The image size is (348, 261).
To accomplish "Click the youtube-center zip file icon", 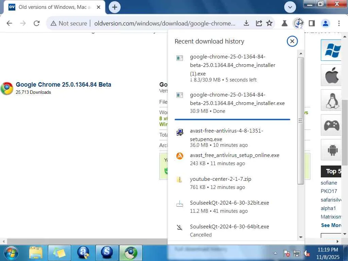I will click(x=179, y=179).
